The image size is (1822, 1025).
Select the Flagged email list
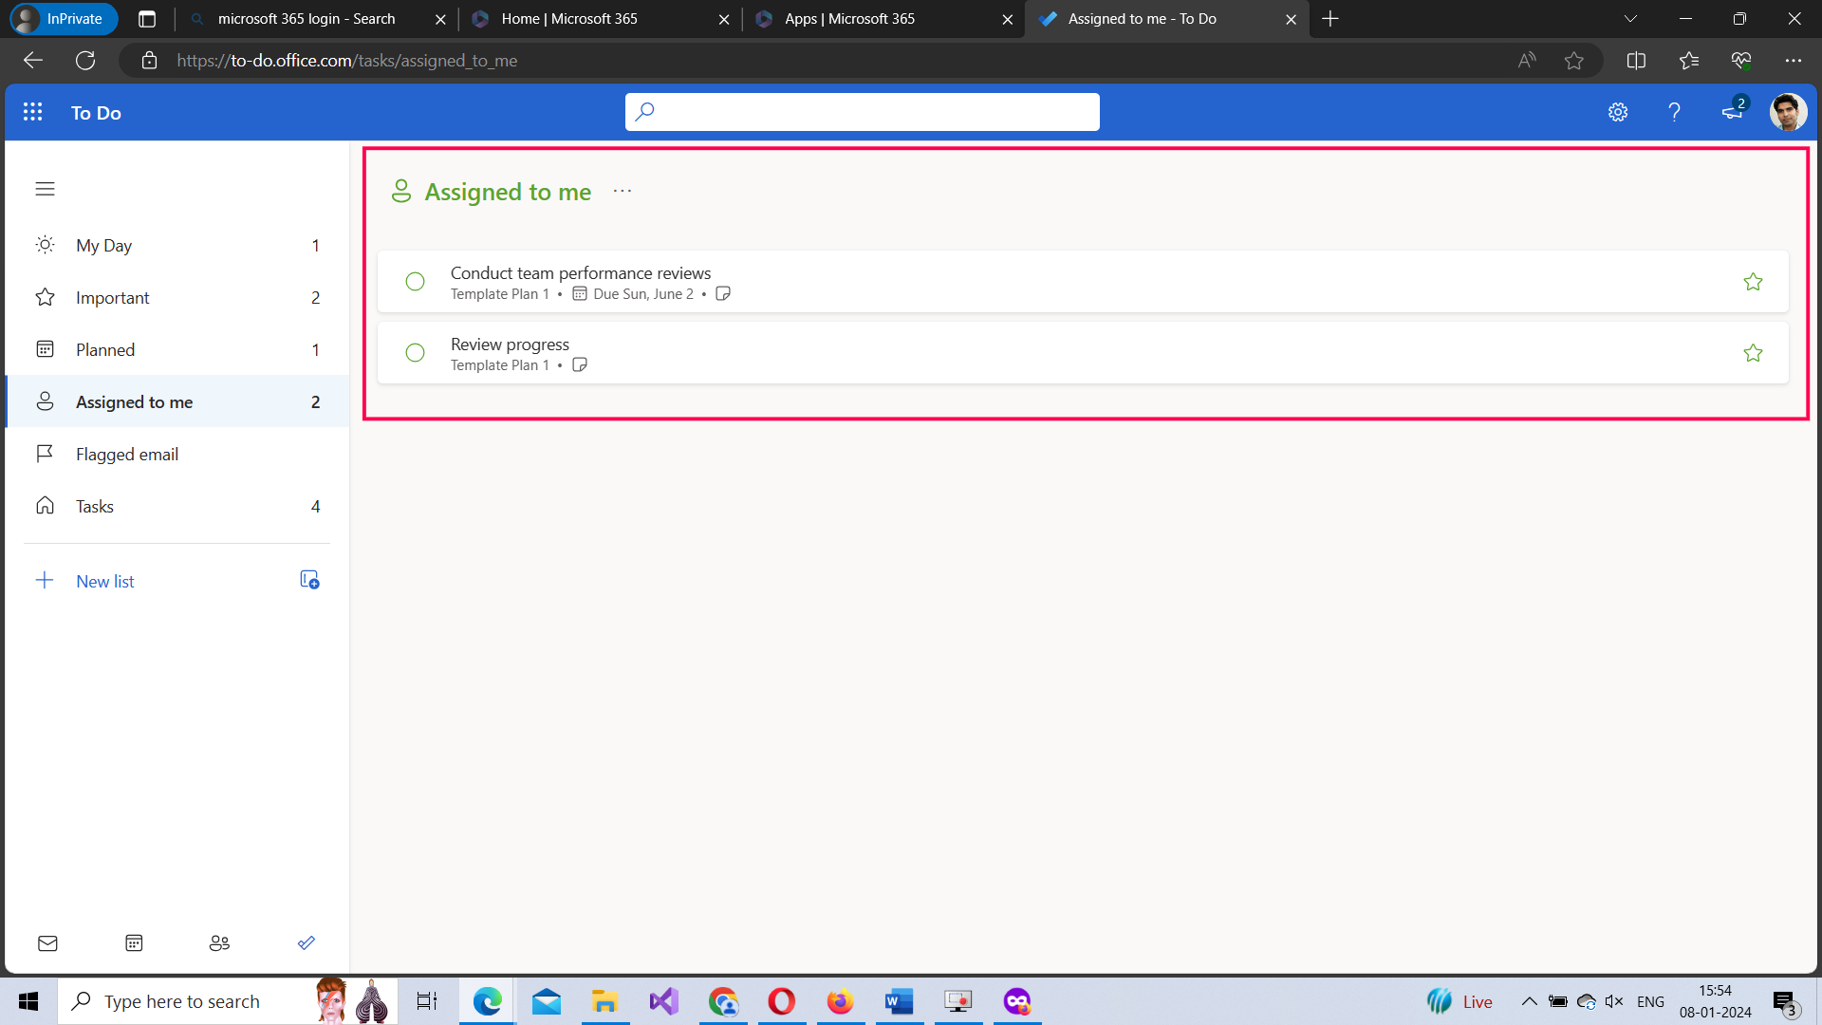[x=127, y=454]
